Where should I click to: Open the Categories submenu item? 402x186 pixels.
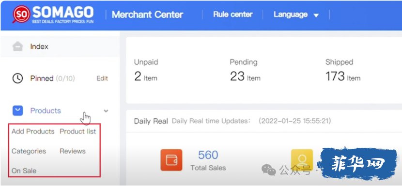coord(29,151)
